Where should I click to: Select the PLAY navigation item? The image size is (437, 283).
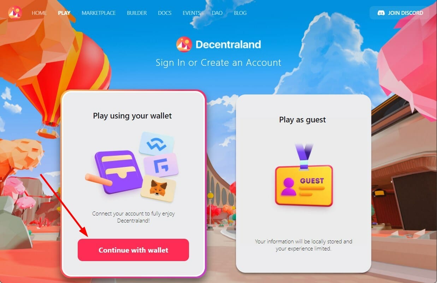[x=64, y=13]
